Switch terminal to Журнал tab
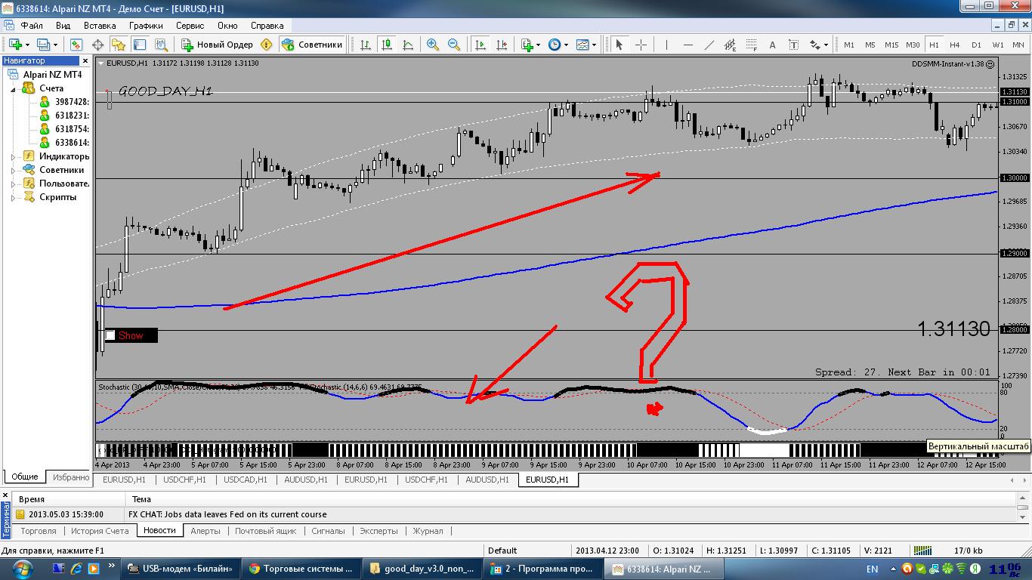The height and width of the screenshot is (580, 1032). tap(428, 531)
